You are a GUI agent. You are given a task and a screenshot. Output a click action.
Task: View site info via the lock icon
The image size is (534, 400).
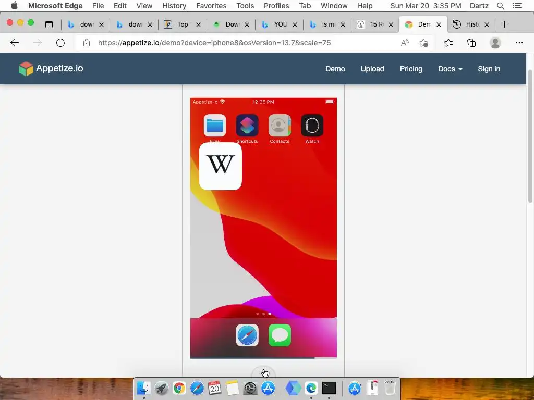click(87, 43)
